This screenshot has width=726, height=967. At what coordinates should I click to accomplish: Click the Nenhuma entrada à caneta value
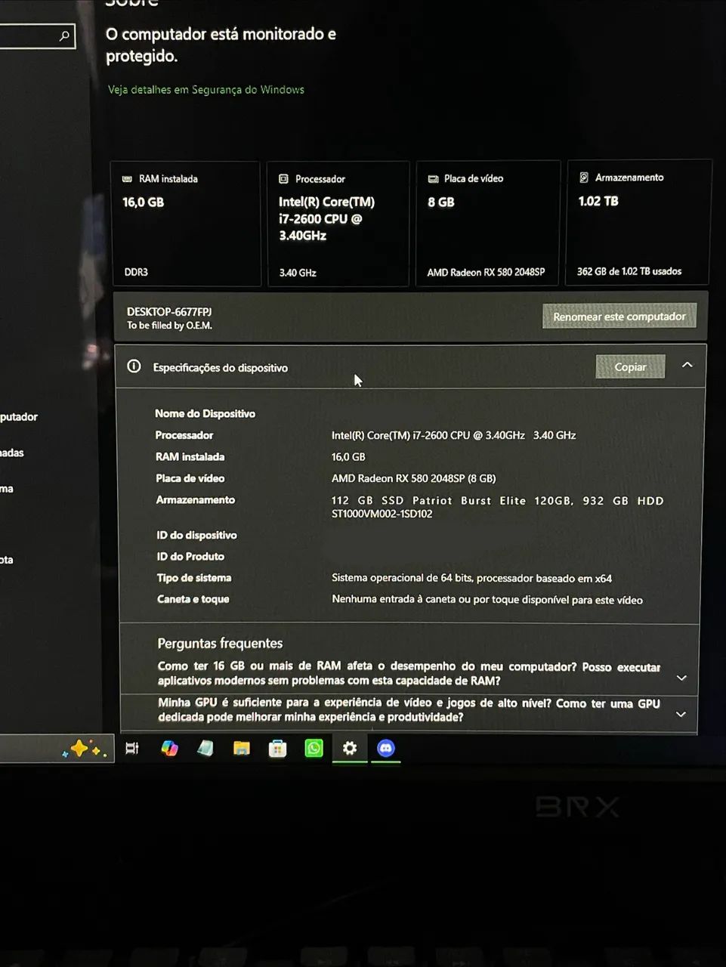(x=487, y=600)
